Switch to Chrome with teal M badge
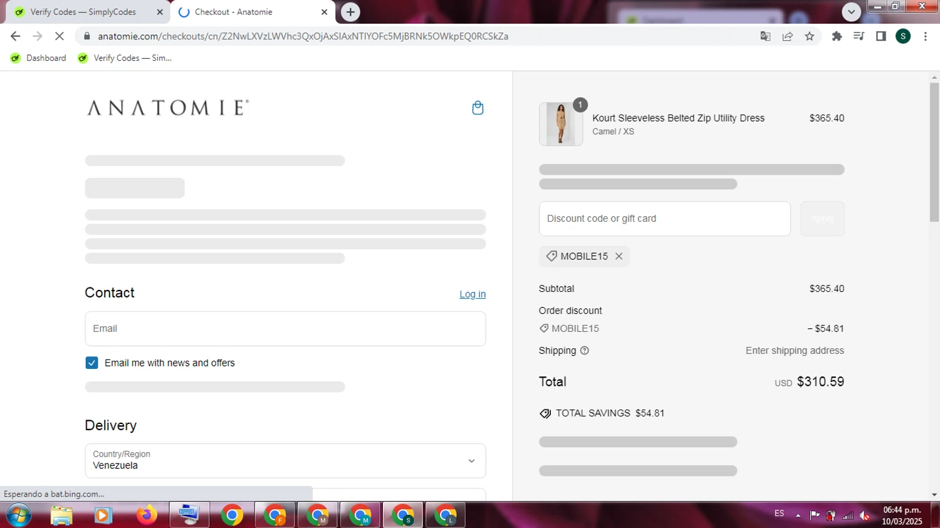Viewport: 940px width, 528px height. coord(360,515)
